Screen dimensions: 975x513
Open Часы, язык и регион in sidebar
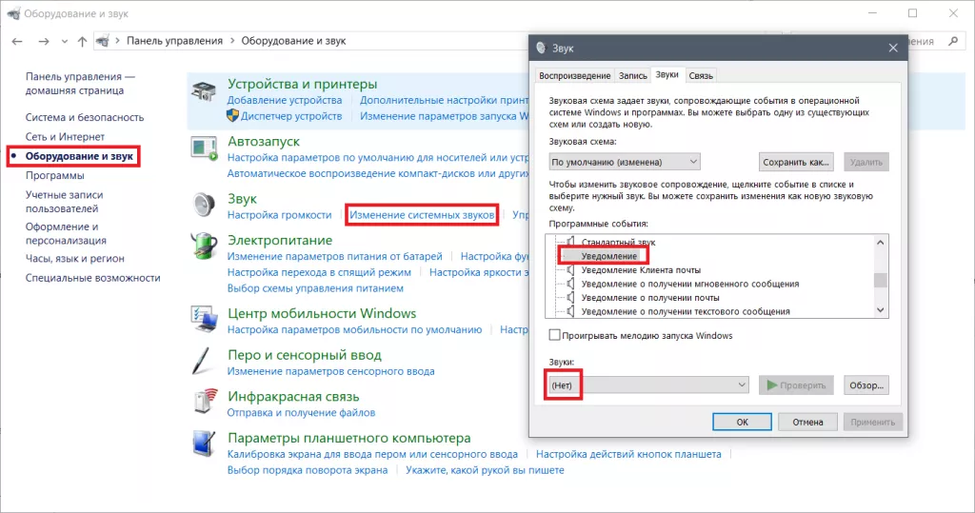[74, 258]
